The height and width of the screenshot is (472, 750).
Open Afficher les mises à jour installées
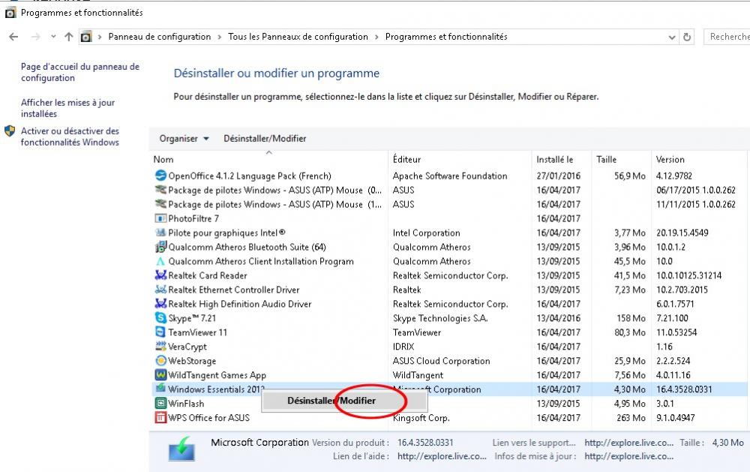click(66, 107)
